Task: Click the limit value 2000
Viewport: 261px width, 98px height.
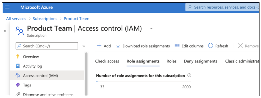Action: (186, 87)
